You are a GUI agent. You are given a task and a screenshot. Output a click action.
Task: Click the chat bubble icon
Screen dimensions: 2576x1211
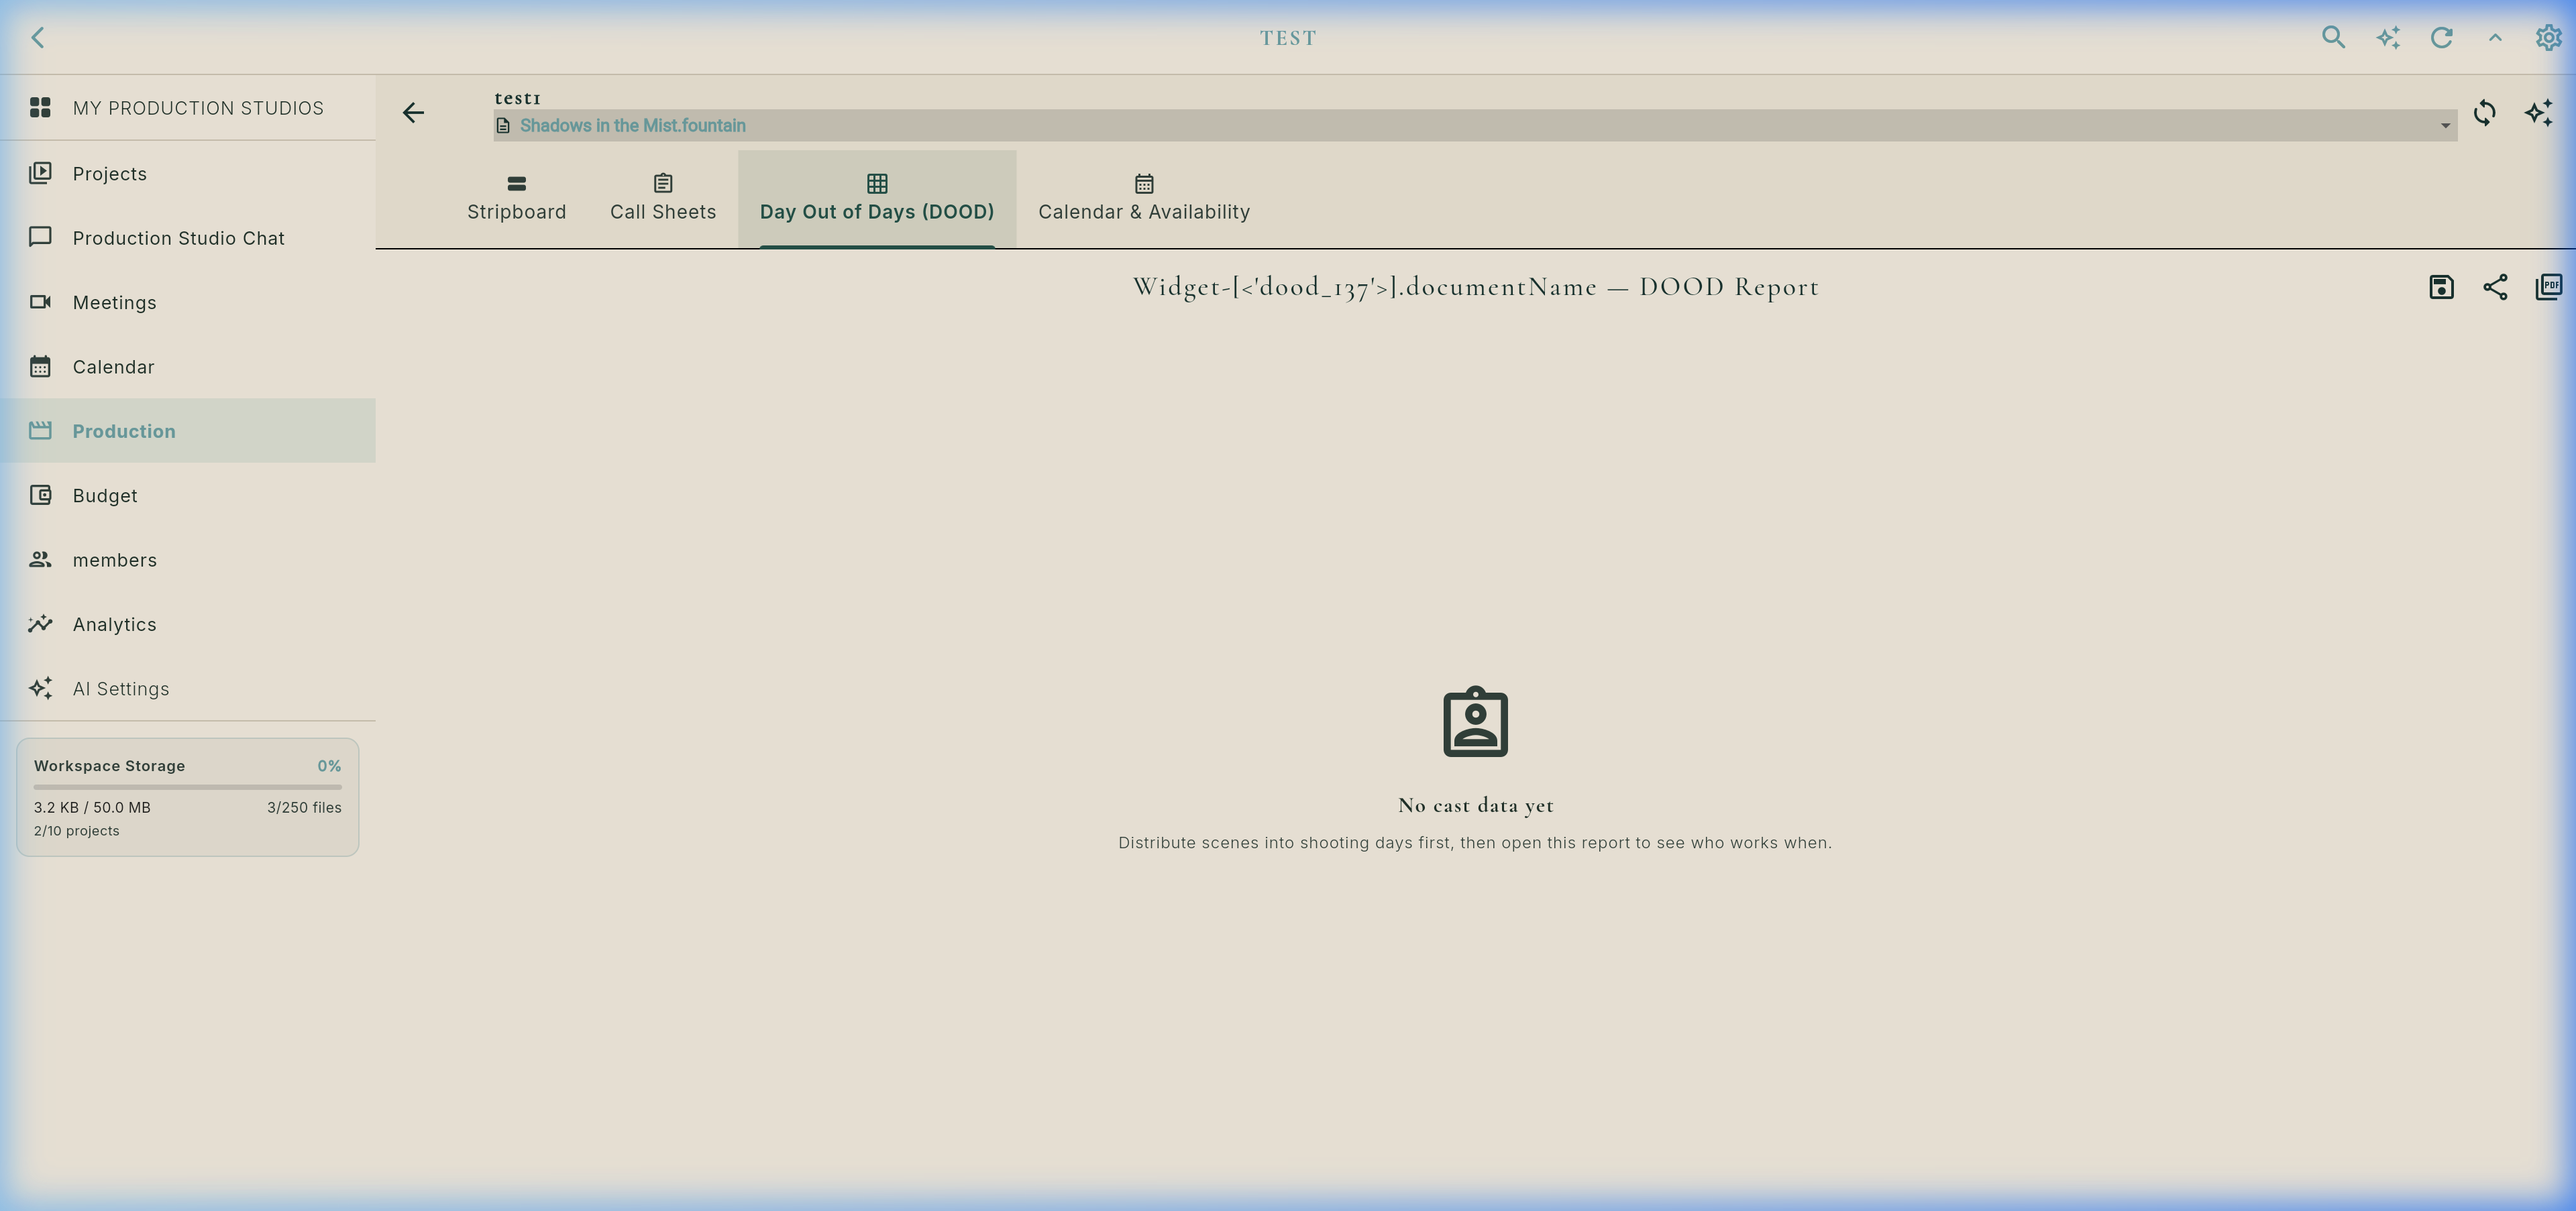tap(40, 237)
